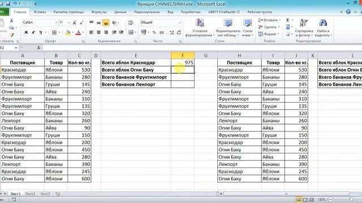
Task: Click the insert new worksheet tab icon
Action: (58, 194)
